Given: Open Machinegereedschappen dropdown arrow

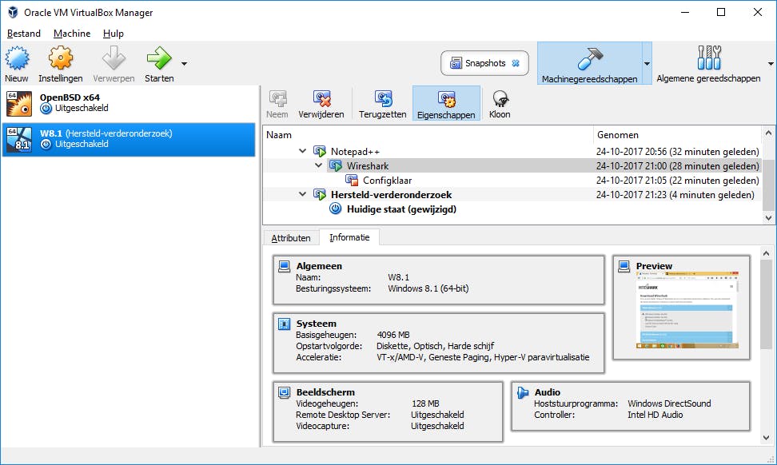Looking at the screenshot, I should [x=647, y=63].
